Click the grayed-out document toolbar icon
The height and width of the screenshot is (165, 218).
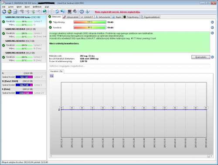click(52, 11)
